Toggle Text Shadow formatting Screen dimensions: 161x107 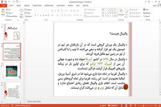click(x=43, y=15)
